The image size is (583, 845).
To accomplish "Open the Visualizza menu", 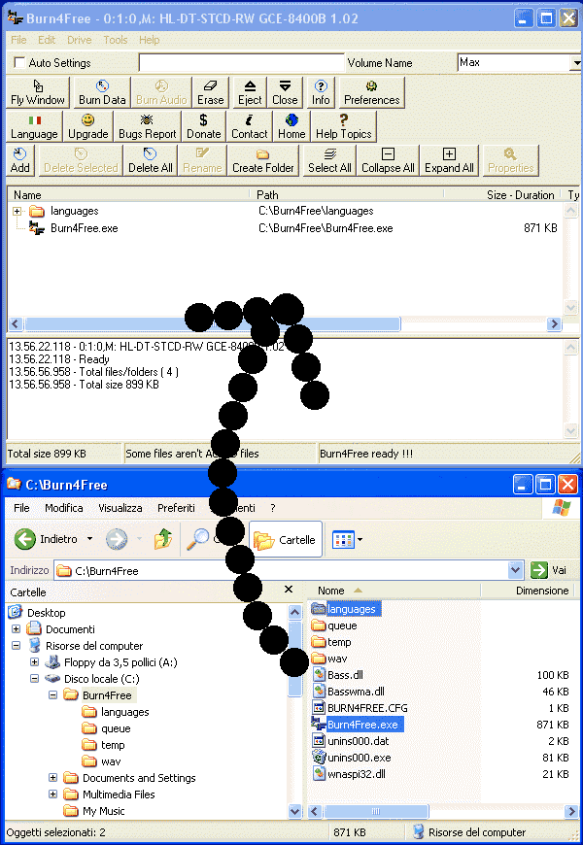I will [120, 508].
